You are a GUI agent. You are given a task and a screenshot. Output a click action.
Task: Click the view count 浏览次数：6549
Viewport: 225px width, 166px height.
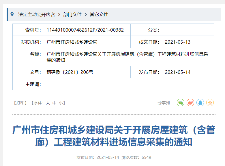point(136,157)
